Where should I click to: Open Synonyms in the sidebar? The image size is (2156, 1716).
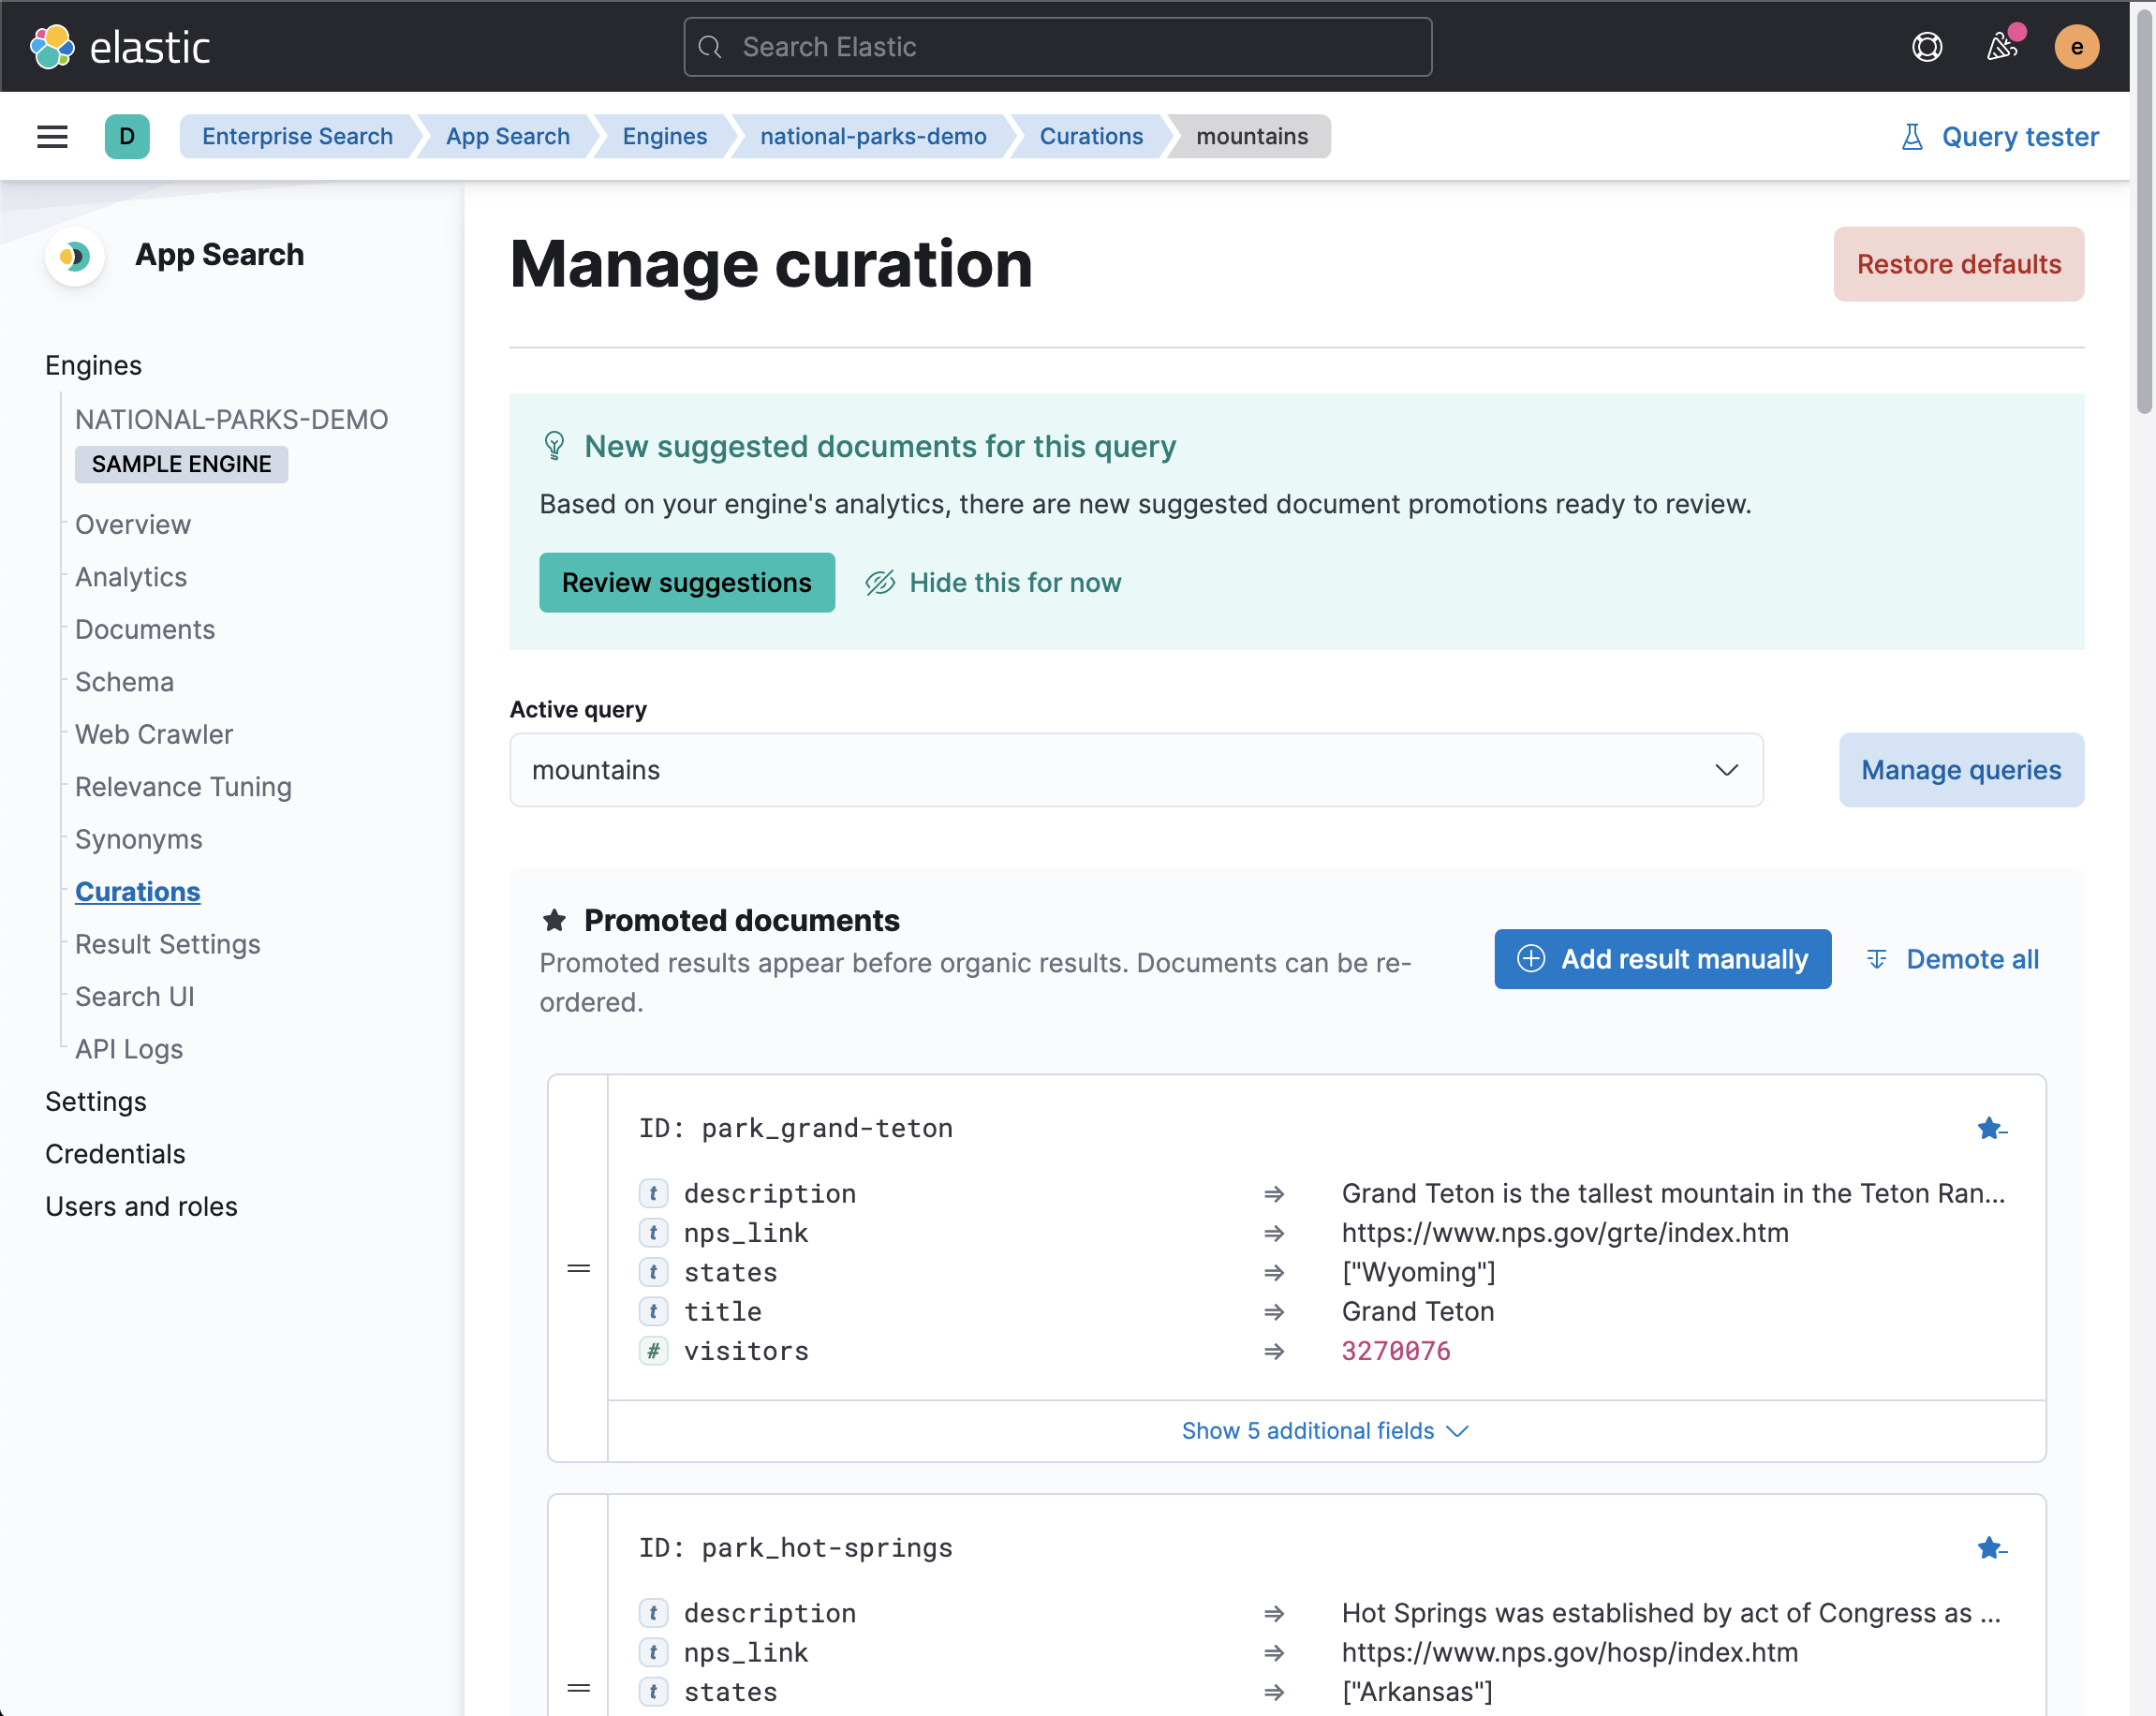(x=138, y=839)
